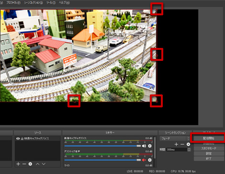The image size is (225, 174).
Task: Open the フェード transition dropdown
Action: (x=175, y=139)
